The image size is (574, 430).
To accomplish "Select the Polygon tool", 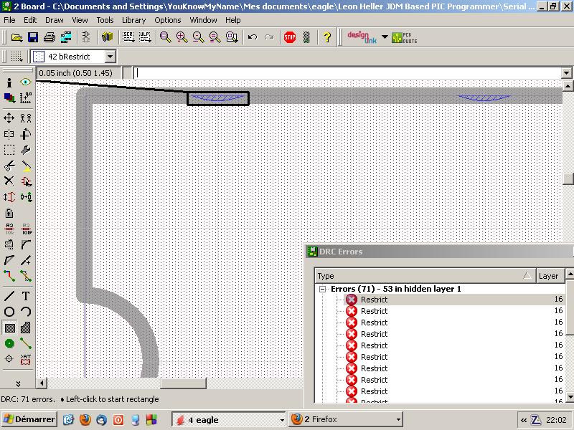I will pyautogui.click(x=26, y=328).
